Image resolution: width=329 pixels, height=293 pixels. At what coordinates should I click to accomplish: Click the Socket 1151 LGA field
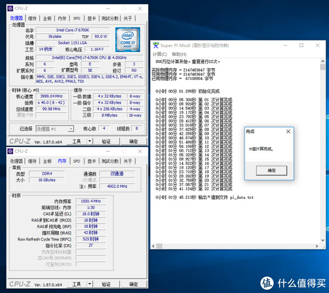(72, 43)
